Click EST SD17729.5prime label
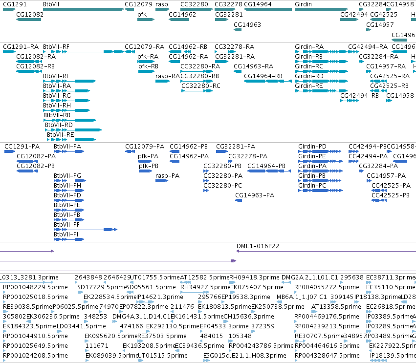 click(102, 287)
